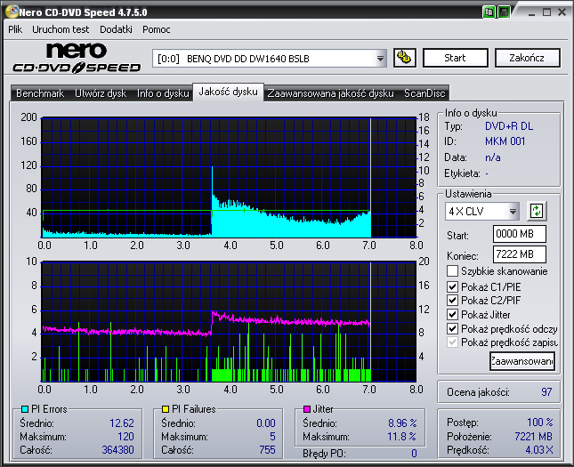Click the magenta Jitter legend swatch
Viewport: 574px width, 467px height.
tap(307, 409)
